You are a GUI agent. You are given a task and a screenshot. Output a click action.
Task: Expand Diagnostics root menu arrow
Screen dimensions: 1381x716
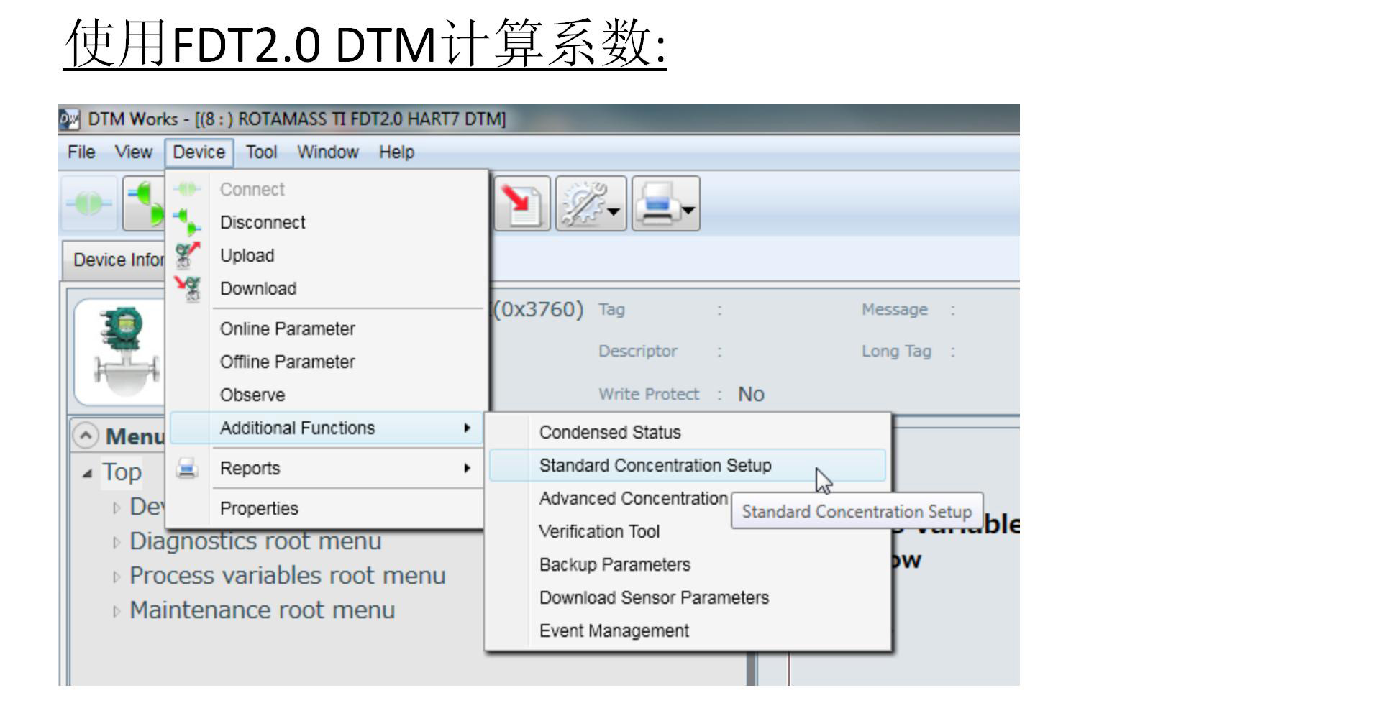pos(117,543)
